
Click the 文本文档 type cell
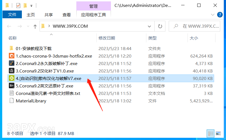click(156, 94)
